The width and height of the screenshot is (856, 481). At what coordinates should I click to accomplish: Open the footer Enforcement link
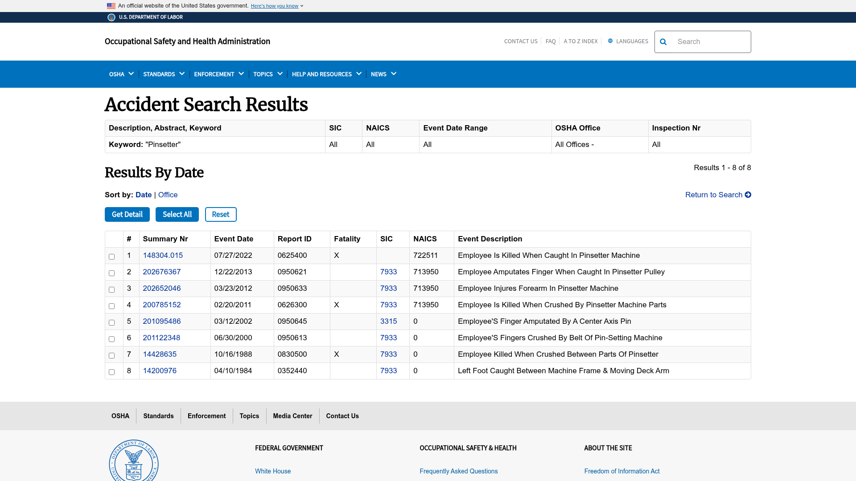pos(206,416)
